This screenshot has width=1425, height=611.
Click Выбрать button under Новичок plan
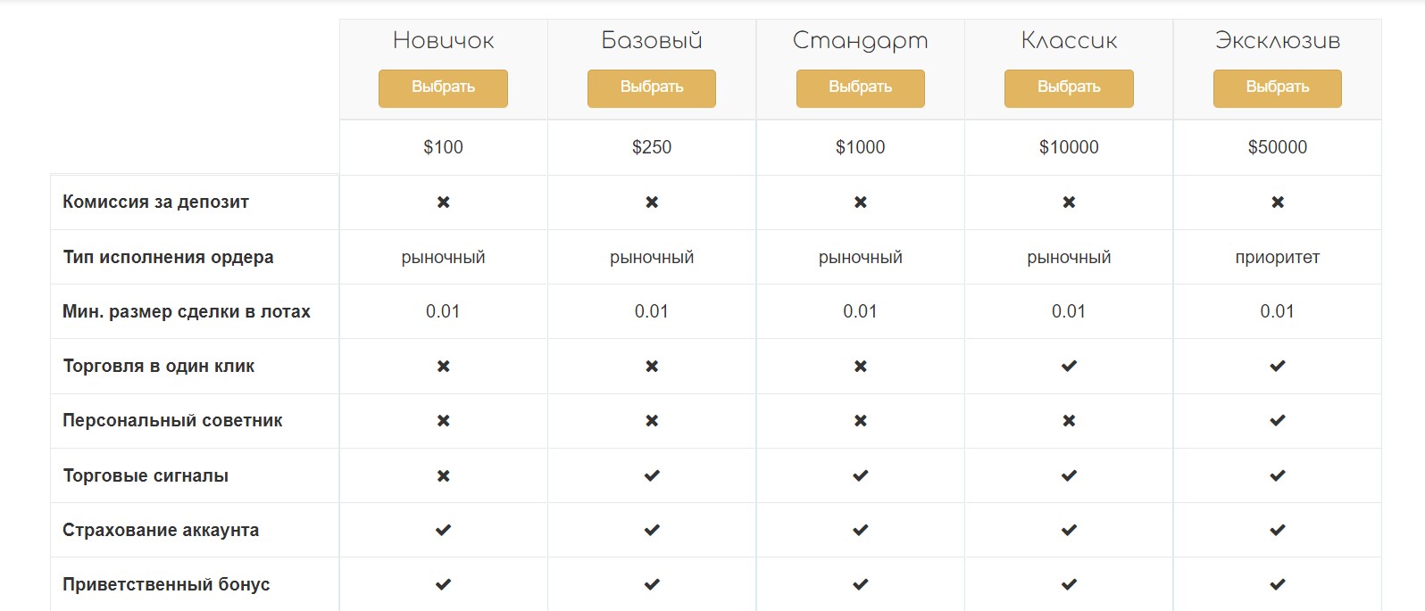point(443,88)
